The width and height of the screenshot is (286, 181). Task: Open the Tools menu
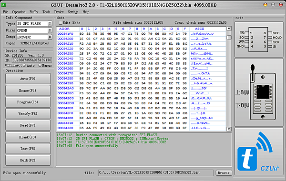coord(46,12)
